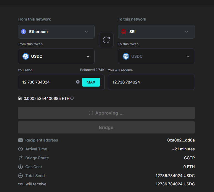This screenshot has width=214, height=192.
Task: Clear the You send amount field
Action: 78,82
